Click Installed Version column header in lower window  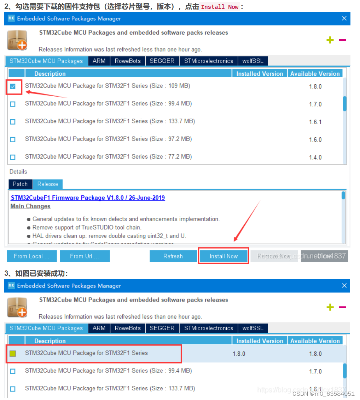click(260, 341)
